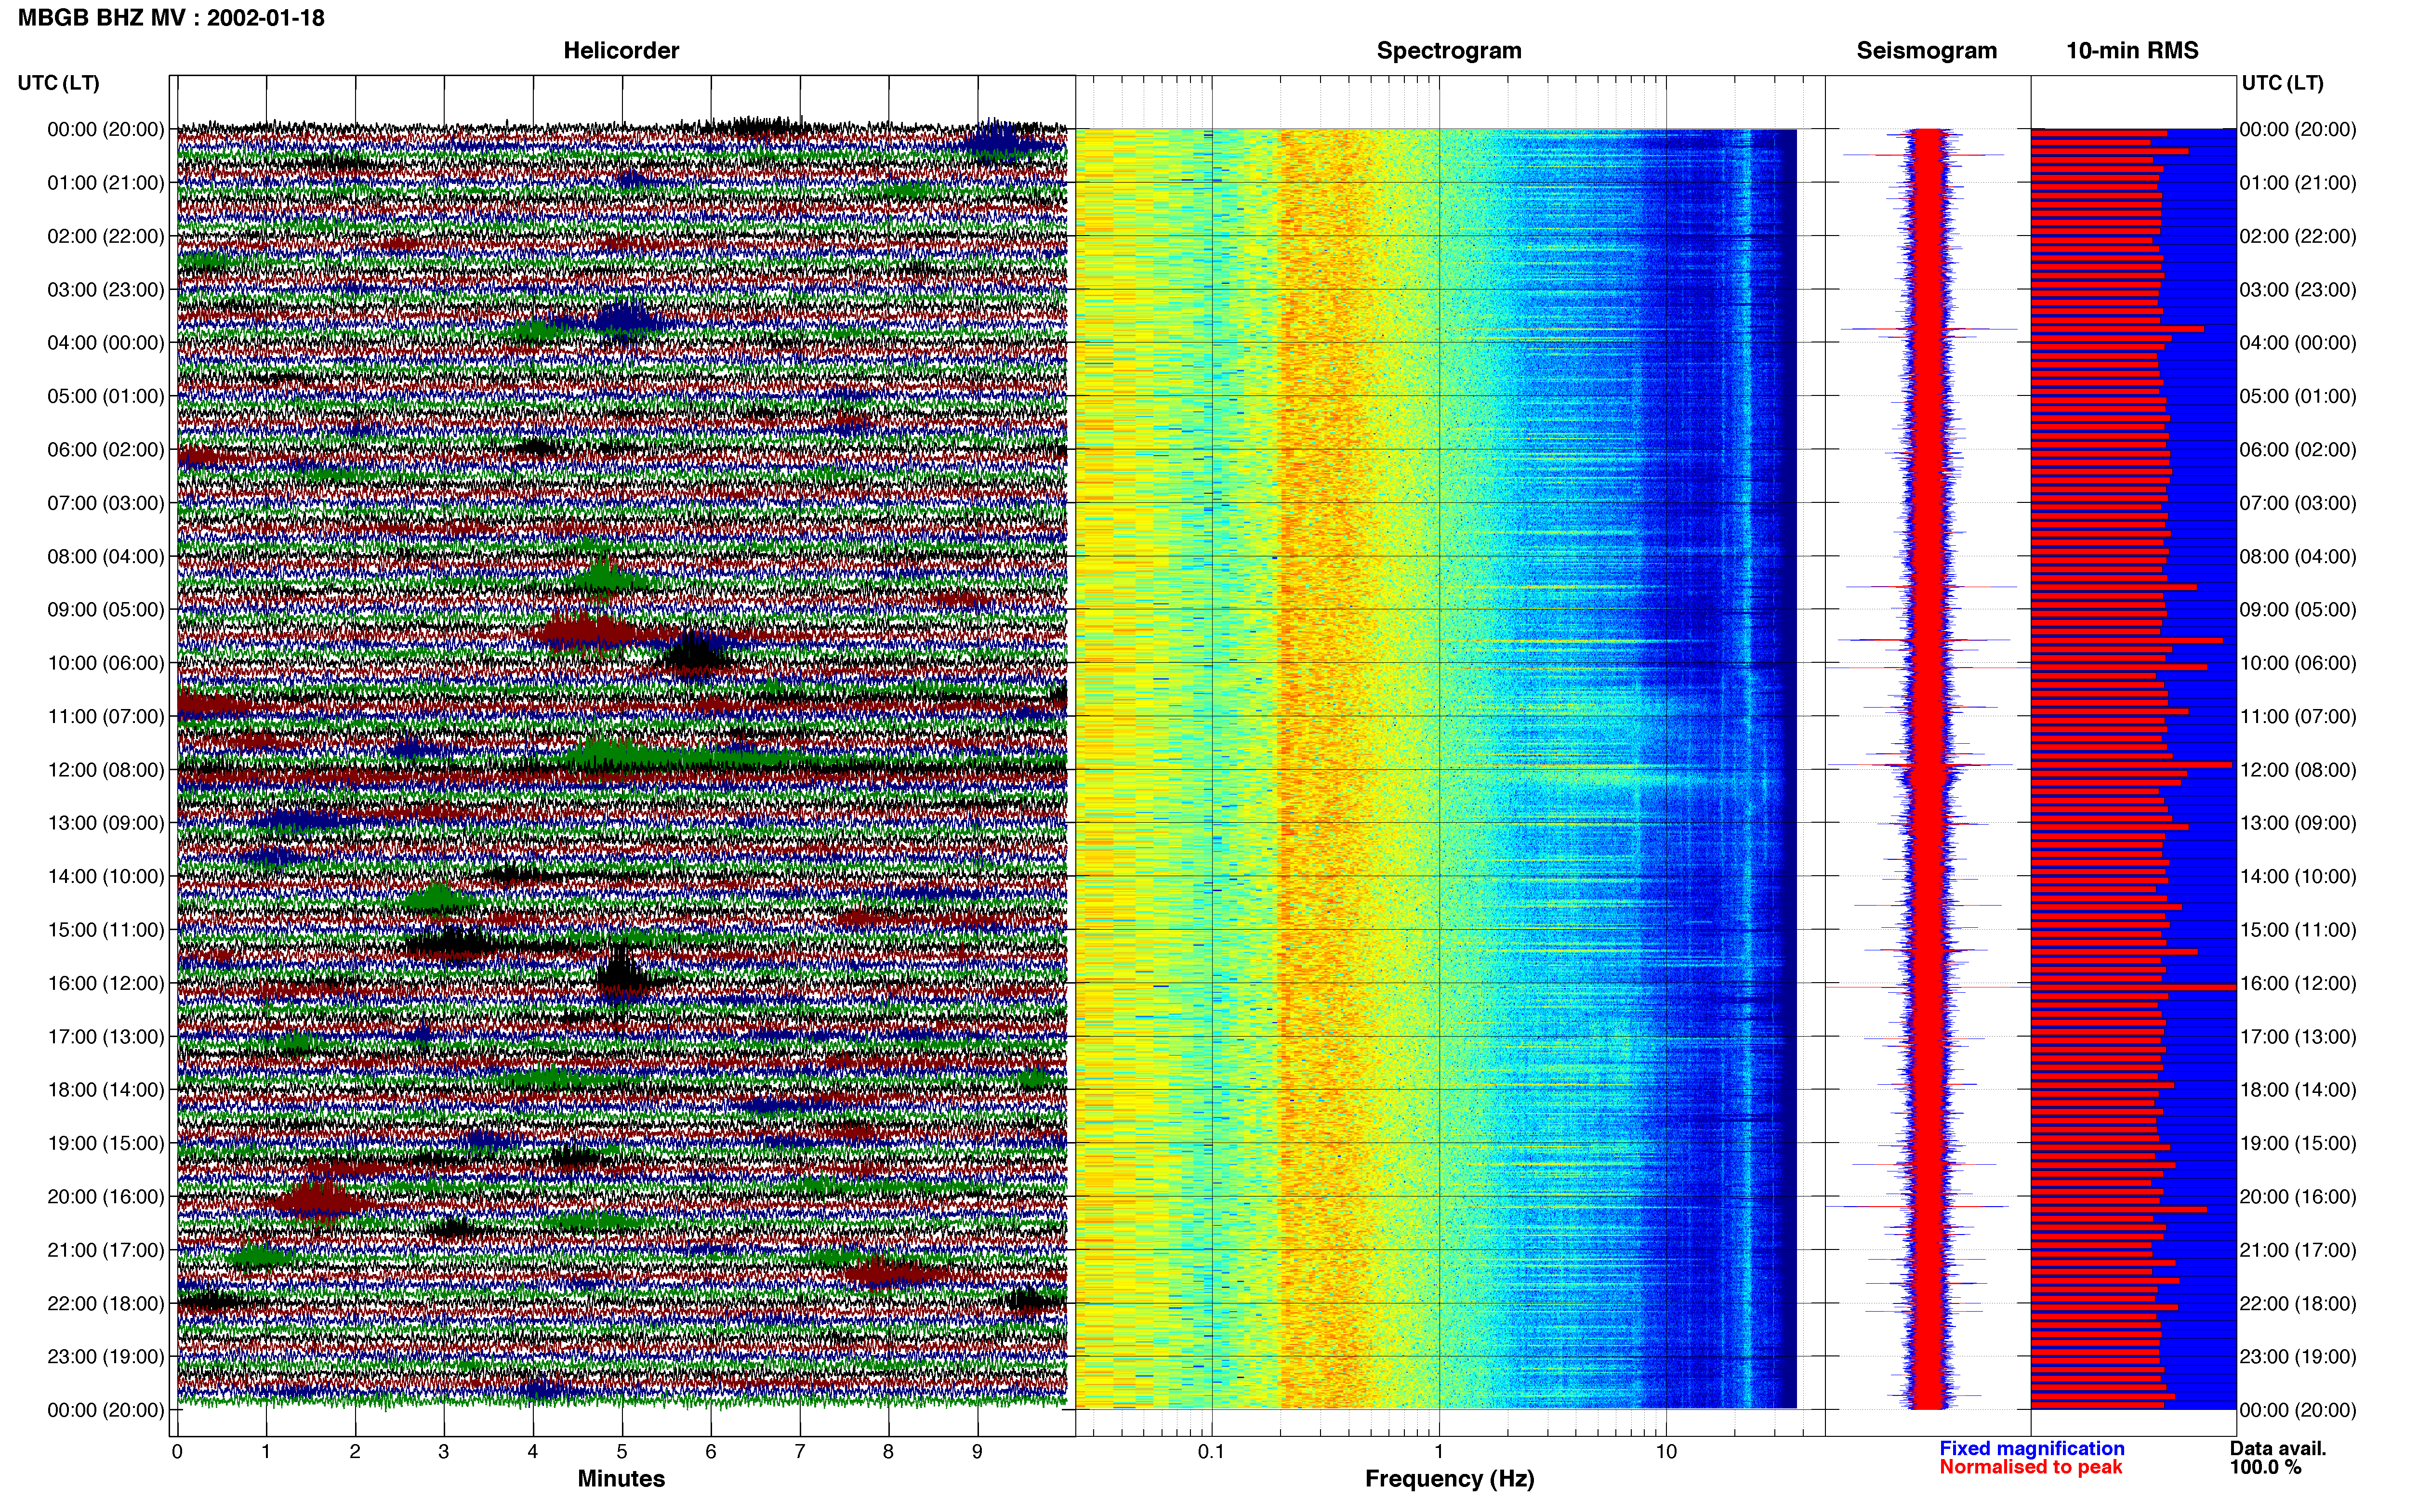
Task: Click the '0.1' frequency tick label
Action: coord(1211,1452)
